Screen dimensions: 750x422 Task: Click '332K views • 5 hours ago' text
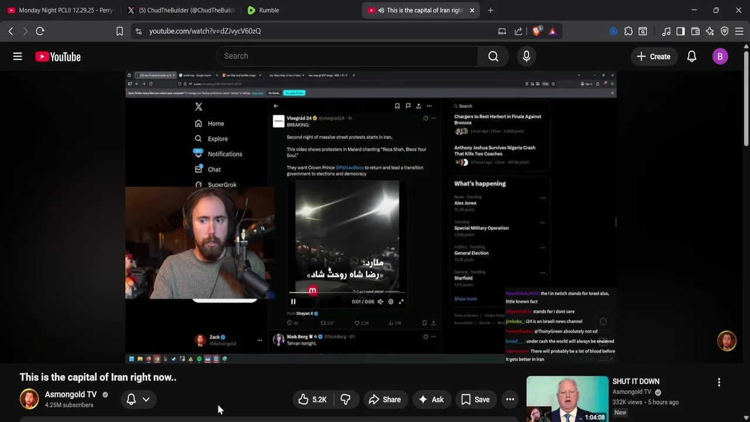click(645, 402)
